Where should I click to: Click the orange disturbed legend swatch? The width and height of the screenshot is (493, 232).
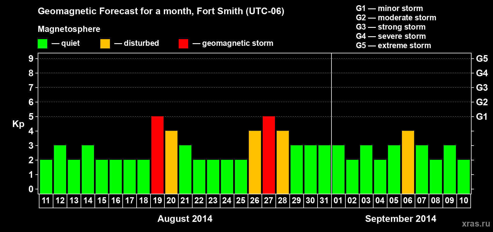point(105,44)
